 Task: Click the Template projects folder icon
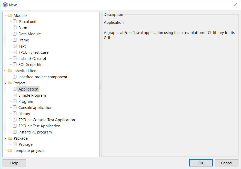pyautogui.click(x=10, y=151)
